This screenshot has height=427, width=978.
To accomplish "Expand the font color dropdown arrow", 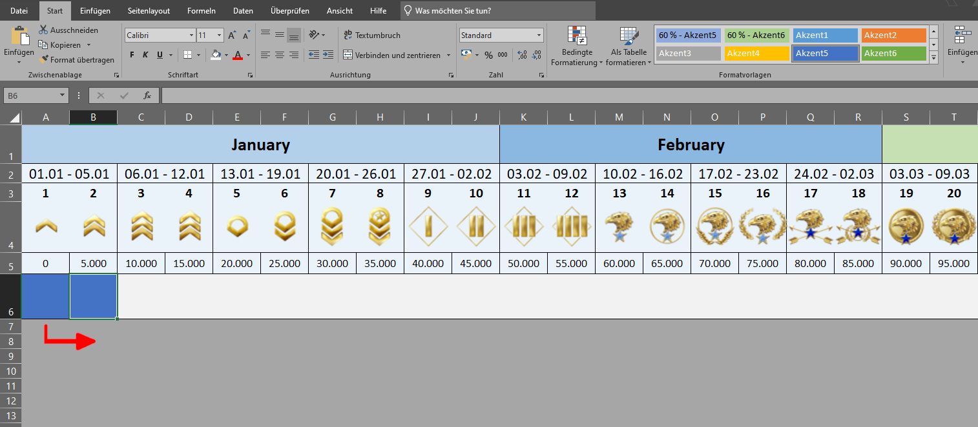I will coord(248,55).
